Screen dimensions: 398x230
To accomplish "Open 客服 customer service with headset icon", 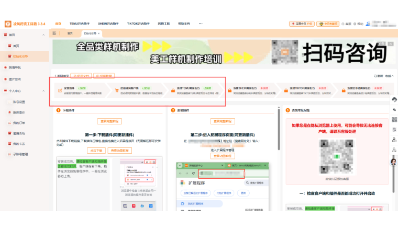I will coord(346,24).
